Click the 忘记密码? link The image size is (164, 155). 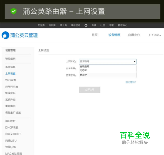click(131, 82)
